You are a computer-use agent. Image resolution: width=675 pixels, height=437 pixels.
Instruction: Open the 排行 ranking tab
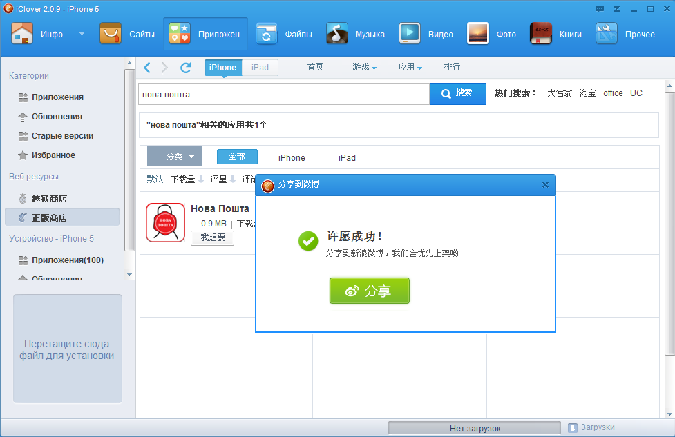pos(452,67)
